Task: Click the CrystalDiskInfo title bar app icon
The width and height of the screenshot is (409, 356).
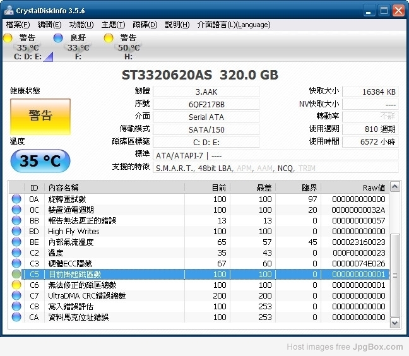Action: point(9,11)
